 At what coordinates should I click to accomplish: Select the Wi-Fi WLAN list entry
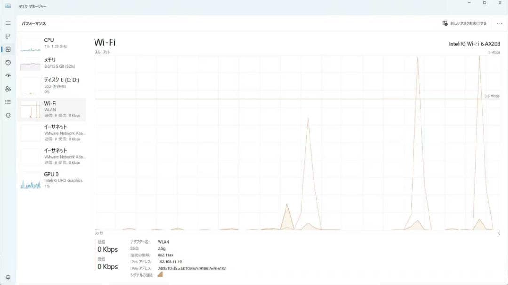[x=52, y=109]
